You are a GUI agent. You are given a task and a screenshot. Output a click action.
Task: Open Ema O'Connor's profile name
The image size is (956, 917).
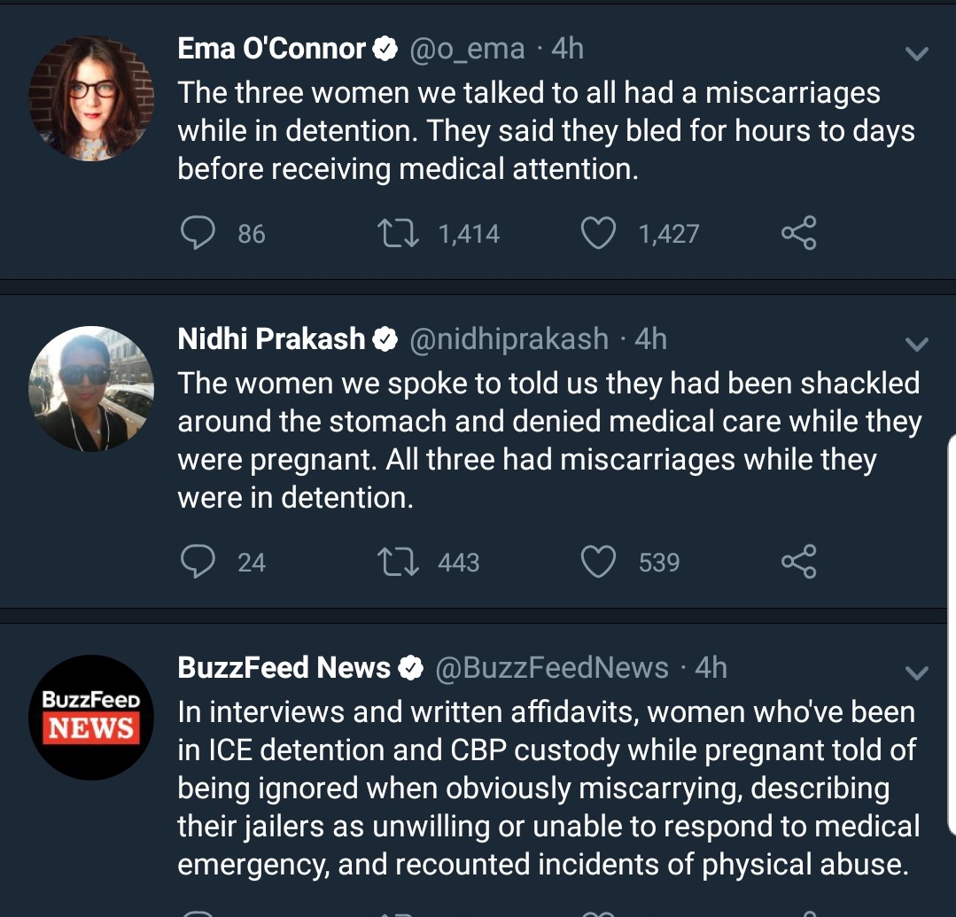(271, 49)
